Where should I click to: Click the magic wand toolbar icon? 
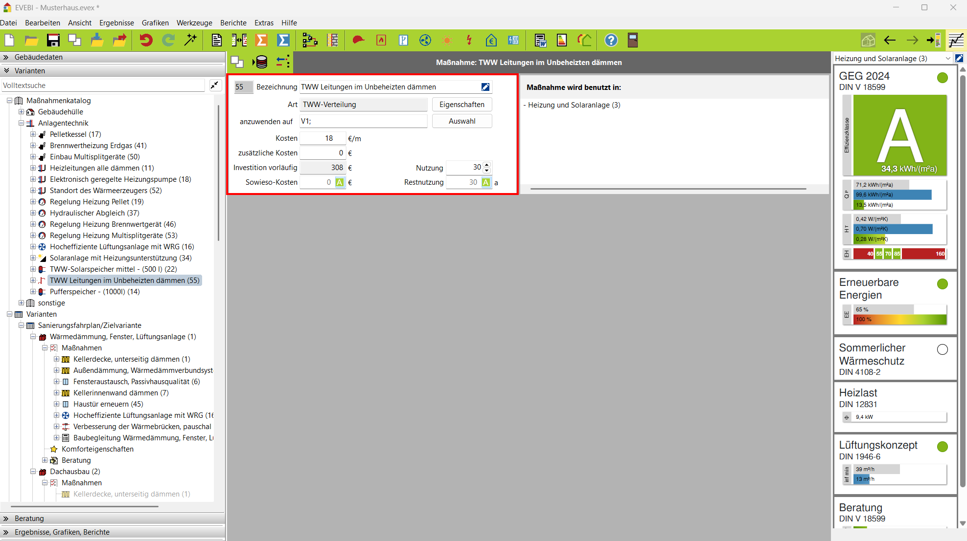[x=190, y=40]
